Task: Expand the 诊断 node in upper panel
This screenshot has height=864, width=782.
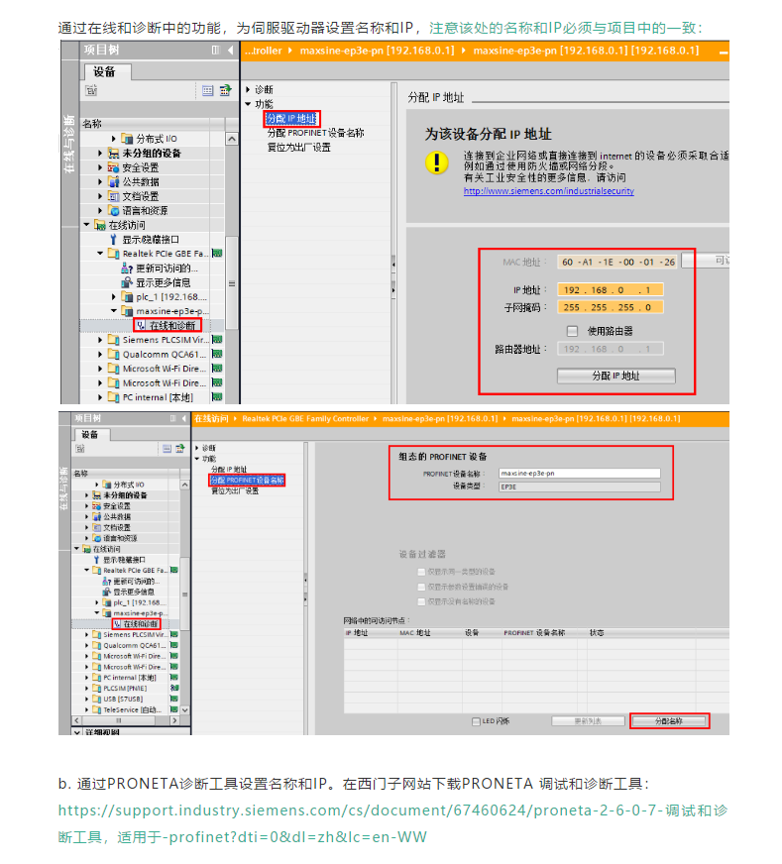Action: [249, 89]
